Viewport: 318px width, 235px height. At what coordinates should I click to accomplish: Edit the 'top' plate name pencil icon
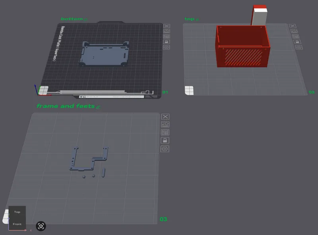coord(197,19)
